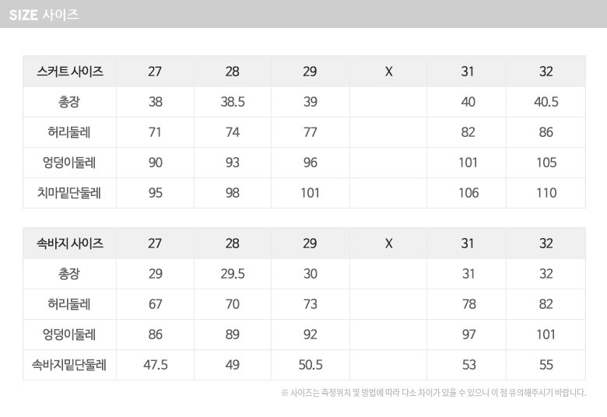Viewport: 607px width, 417px height.
Task: Select the 38.5 skirt length value
Action: (x=233, y=102)
